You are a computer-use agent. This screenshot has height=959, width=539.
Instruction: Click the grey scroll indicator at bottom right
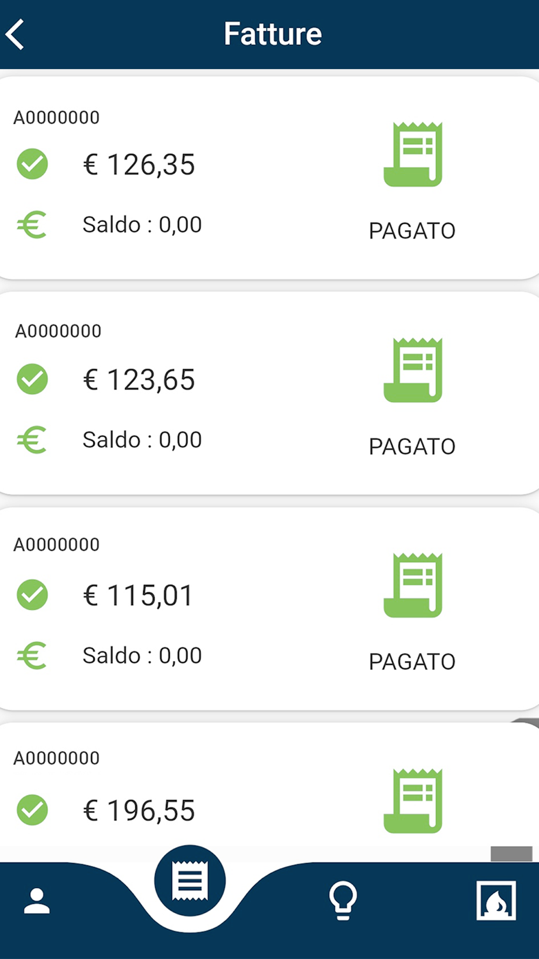pos(511,854)
